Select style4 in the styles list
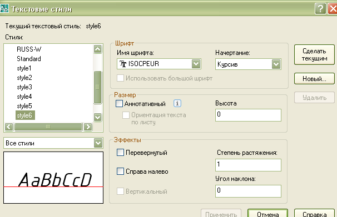Screen dimensions: 337x217 click(24, 97)
